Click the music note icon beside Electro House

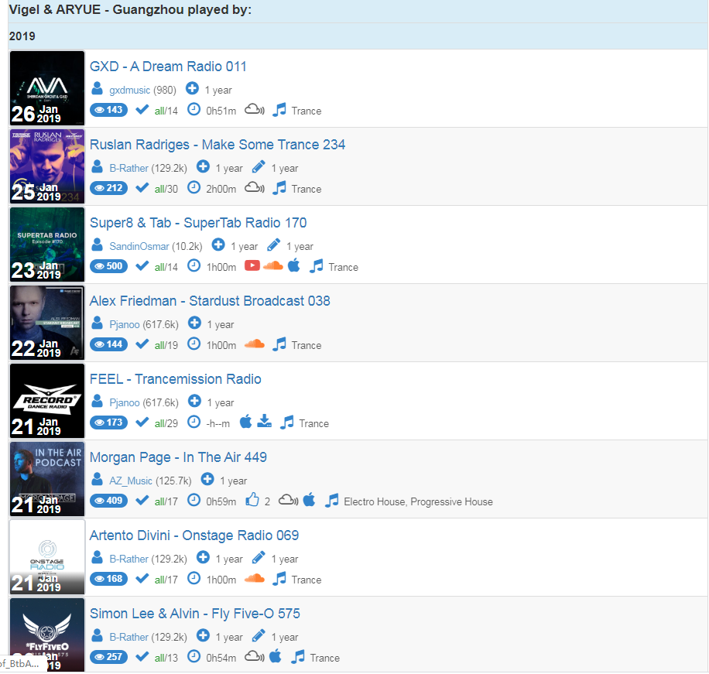click(332, 501)
